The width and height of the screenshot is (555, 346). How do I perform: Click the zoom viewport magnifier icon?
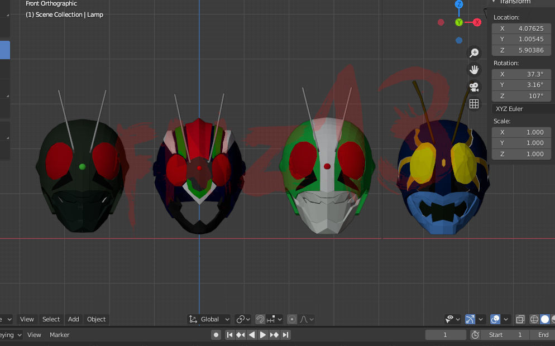[x=474, y=52]
